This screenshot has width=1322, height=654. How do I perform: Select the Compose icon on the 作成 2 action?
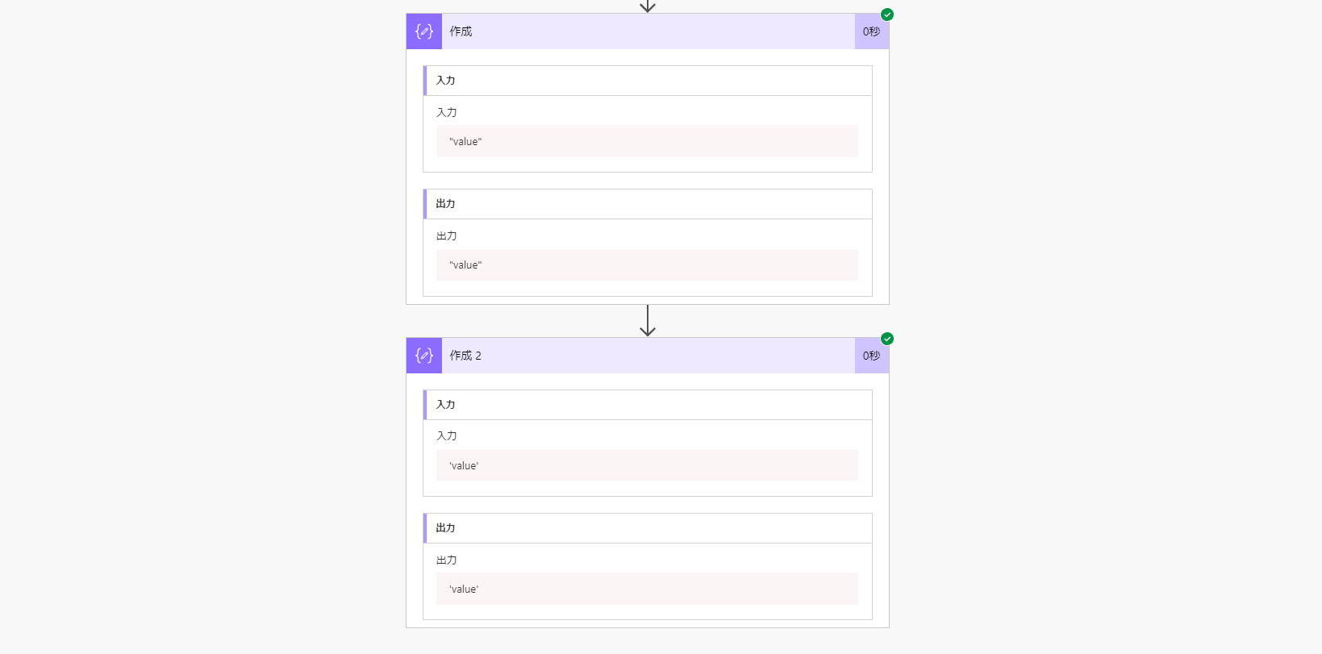[423, 355]
